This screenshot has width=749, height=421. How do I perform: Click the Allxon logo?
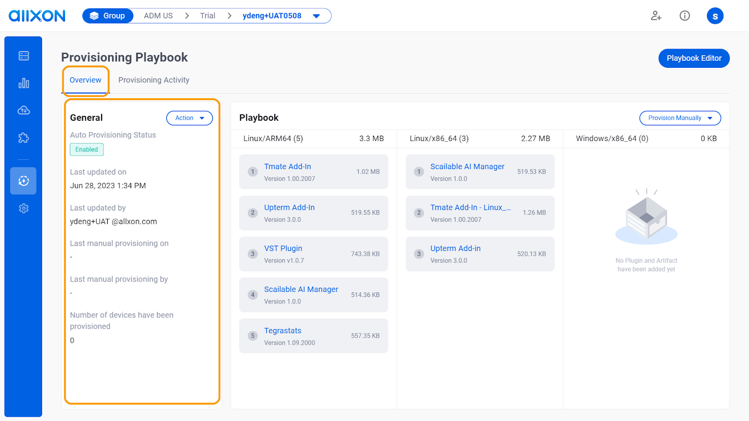pyautogui.click(x=37, y=16)
